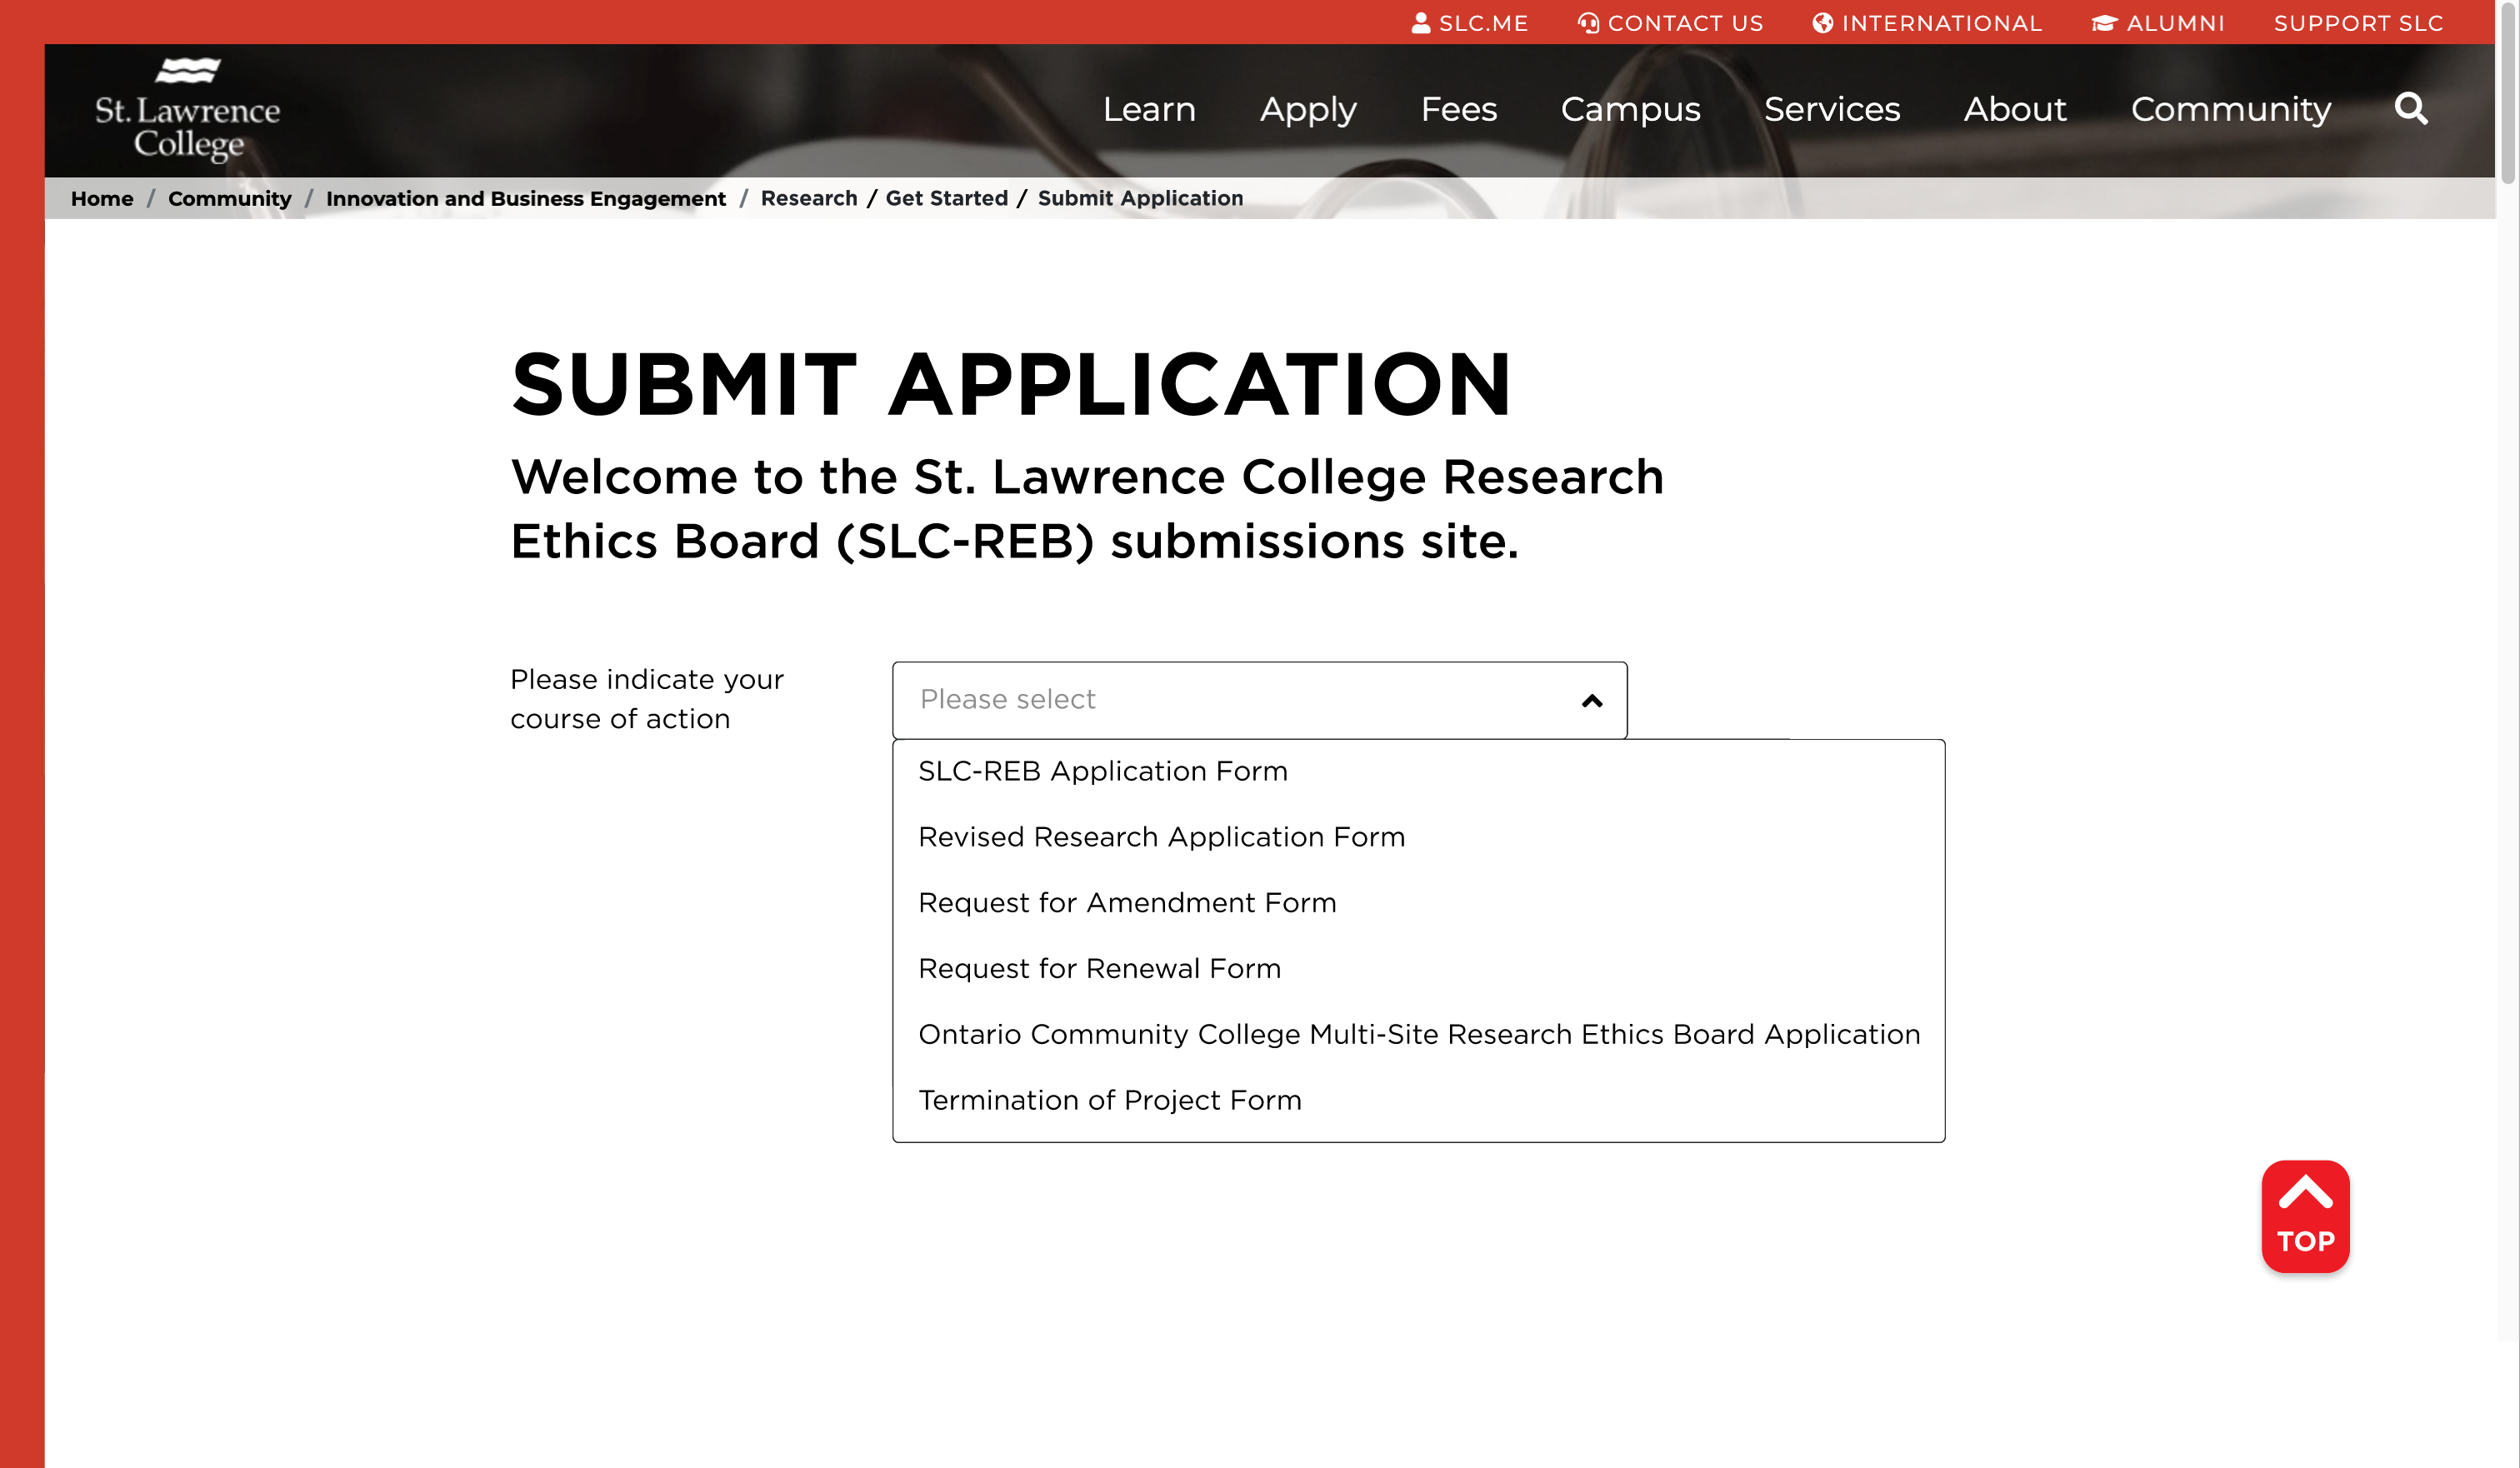
Task: Pick Request for Renewal Form option
Action: 1098,968
